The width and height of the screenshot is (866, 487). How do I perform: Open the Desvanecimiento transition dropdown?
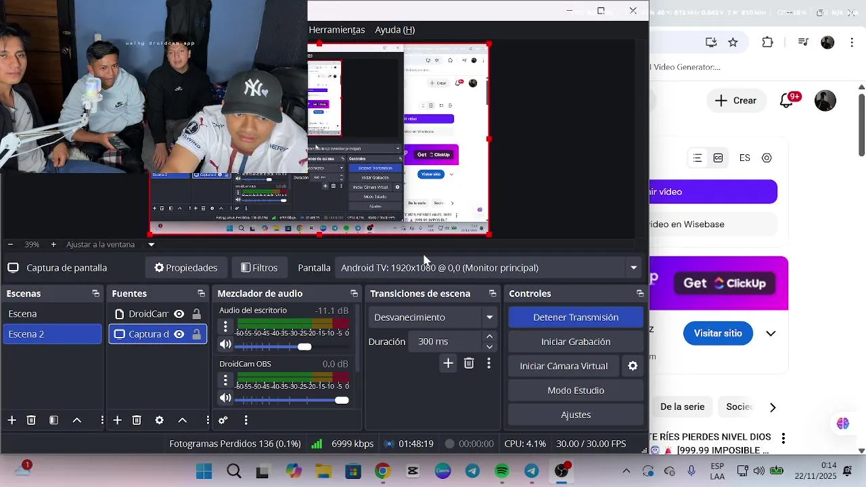tap(433, 317)
